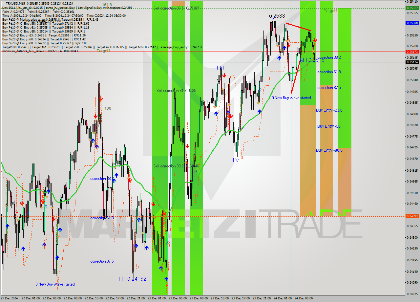Click the red 0.25173 price tag
Image resolution: width=420 pixels, height=302 pixels.
tap(412, 52)
